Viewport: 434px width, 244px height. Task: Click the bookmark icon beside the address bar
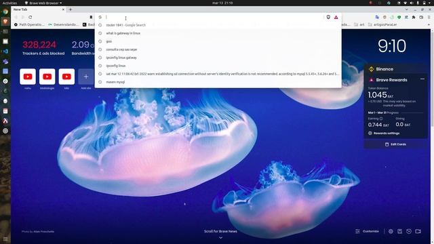pos(91,17)
